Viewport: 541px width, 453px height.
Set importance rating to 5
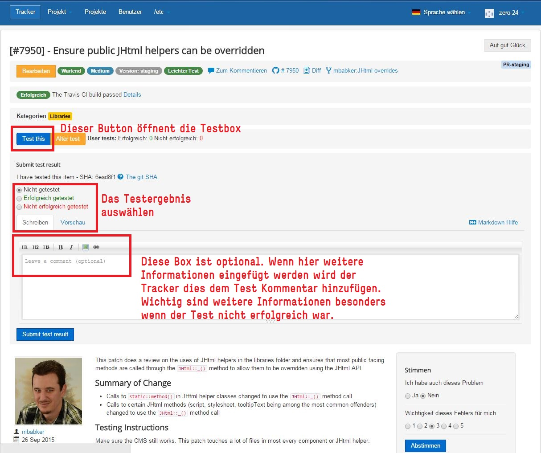(456, 426)
